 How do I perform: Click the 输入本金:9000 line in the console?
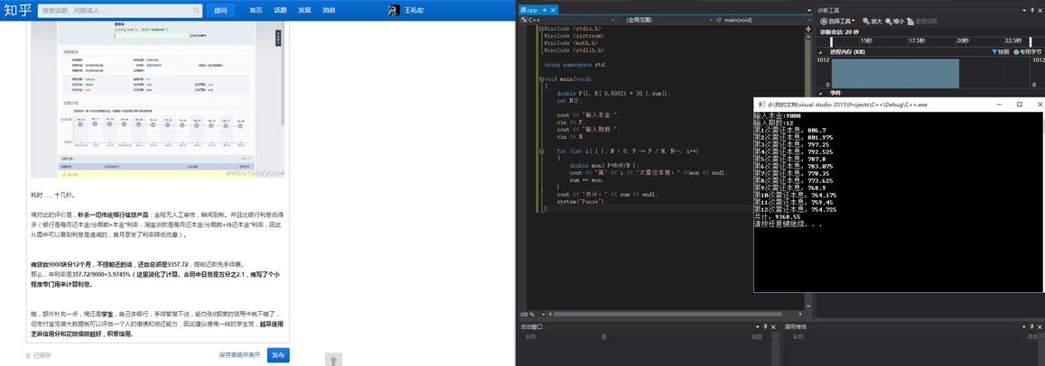[777, 115]
